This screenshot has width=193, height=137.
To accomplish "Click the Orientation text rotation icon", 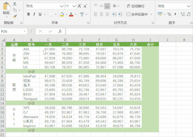I will tap(114, 6).
